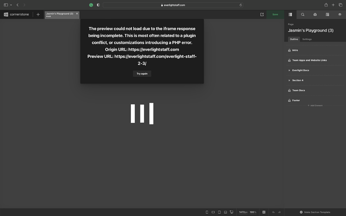The width and height of the screenshot is (346, 216).
Task: Open preview in new window icon
Action: (x=262, y=15)
